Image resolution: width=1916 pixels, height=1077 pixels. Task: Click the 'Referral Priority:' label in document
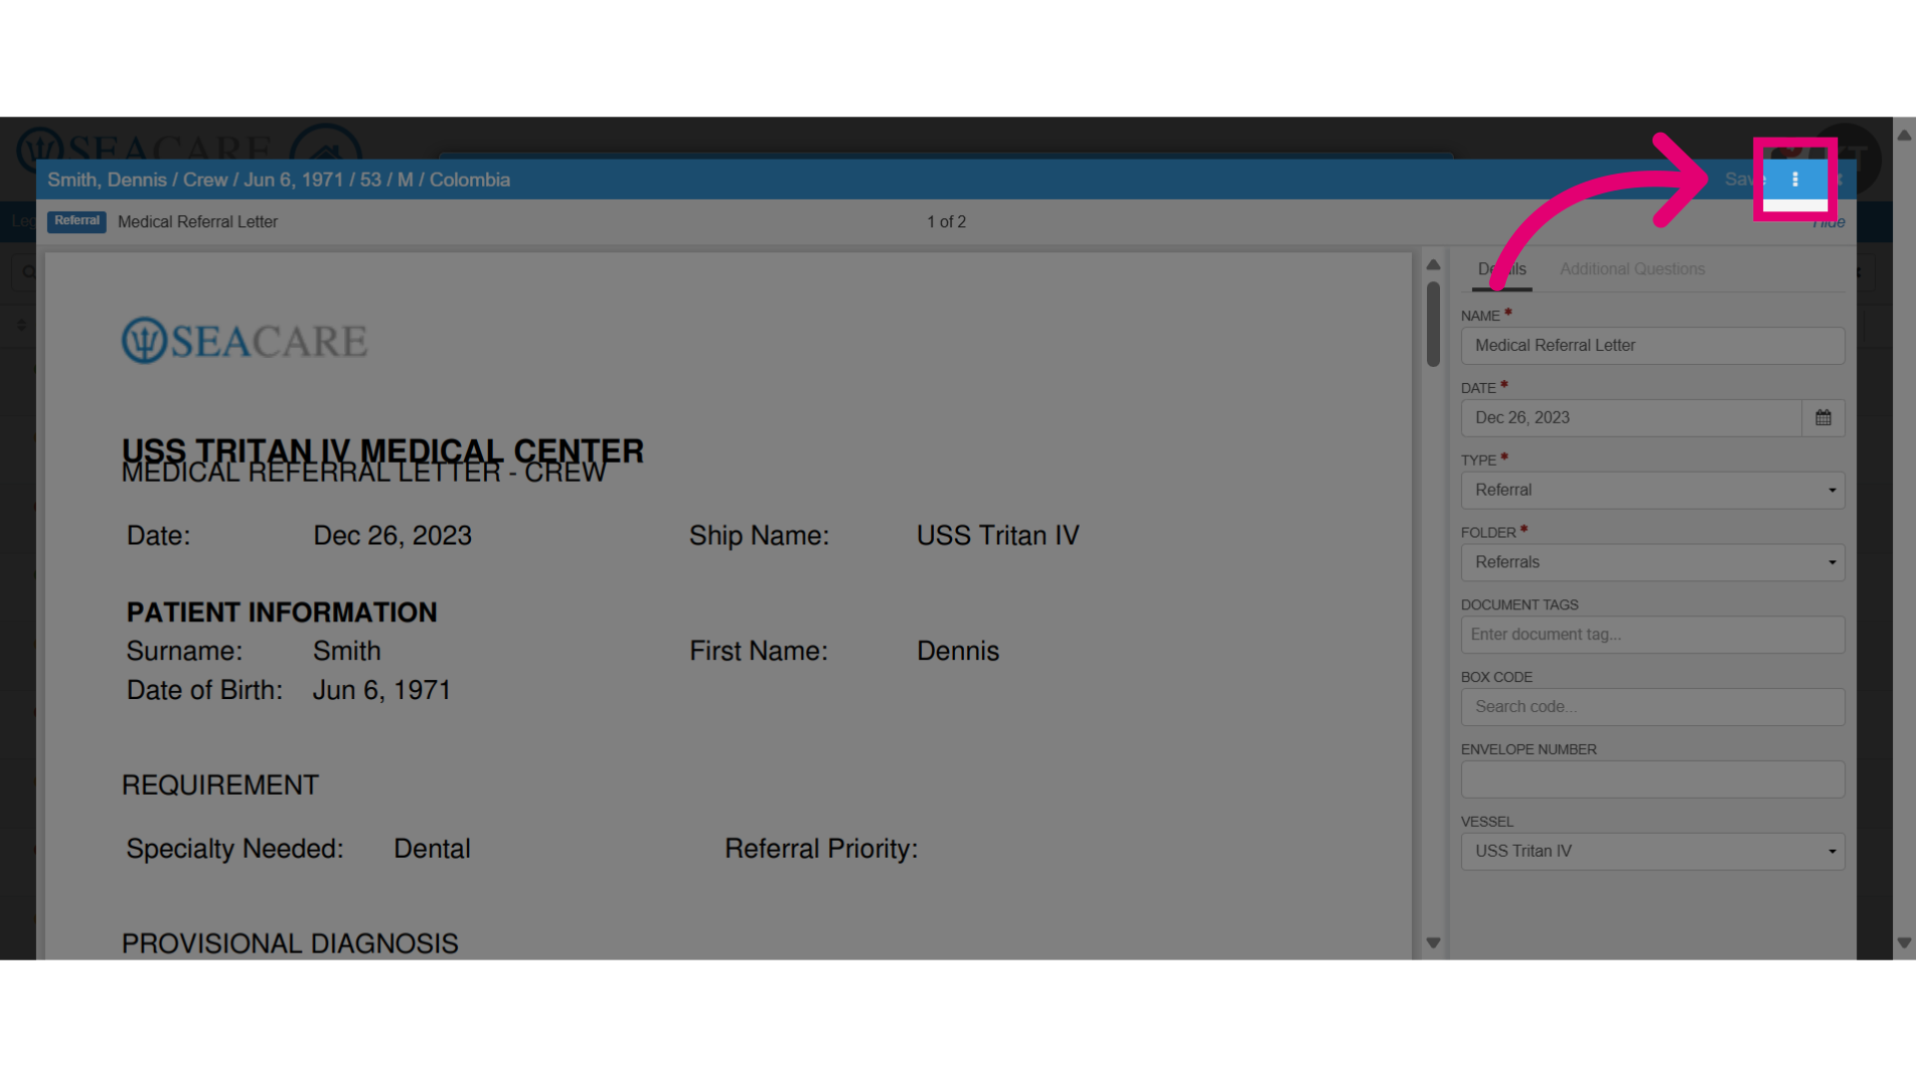point(821,849)
